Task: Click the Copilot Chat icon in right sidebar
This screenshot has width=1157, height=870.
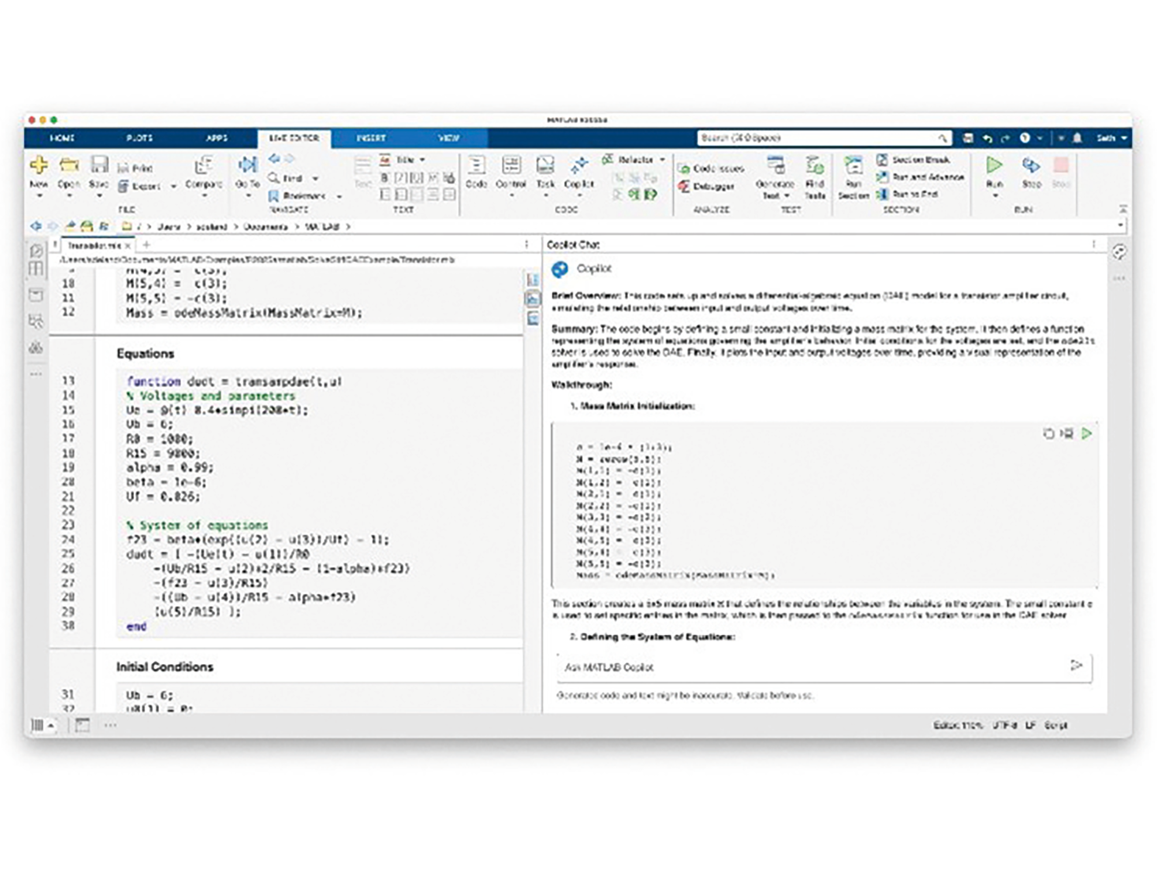Action: pyautogui.click(x=1120, y=252)
